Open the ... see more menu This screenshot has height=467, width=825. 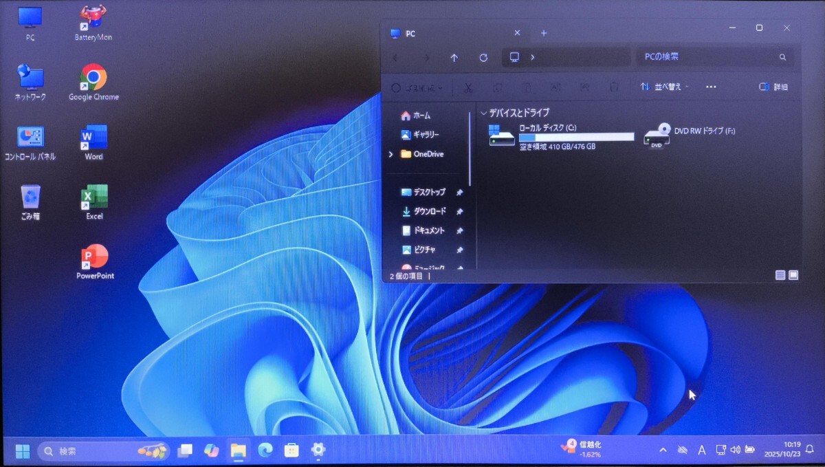click(x=711, y=87)
